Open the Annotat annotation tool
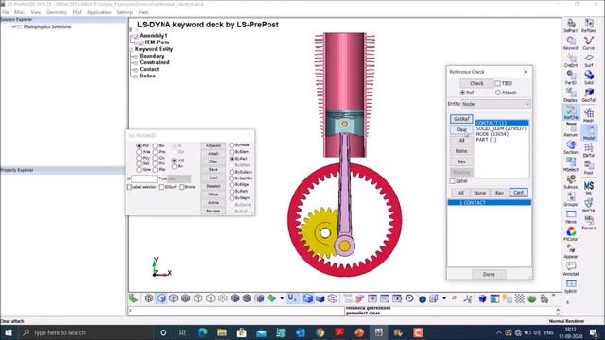This screenshot has height=340, width=605. (x=571, y=268)
